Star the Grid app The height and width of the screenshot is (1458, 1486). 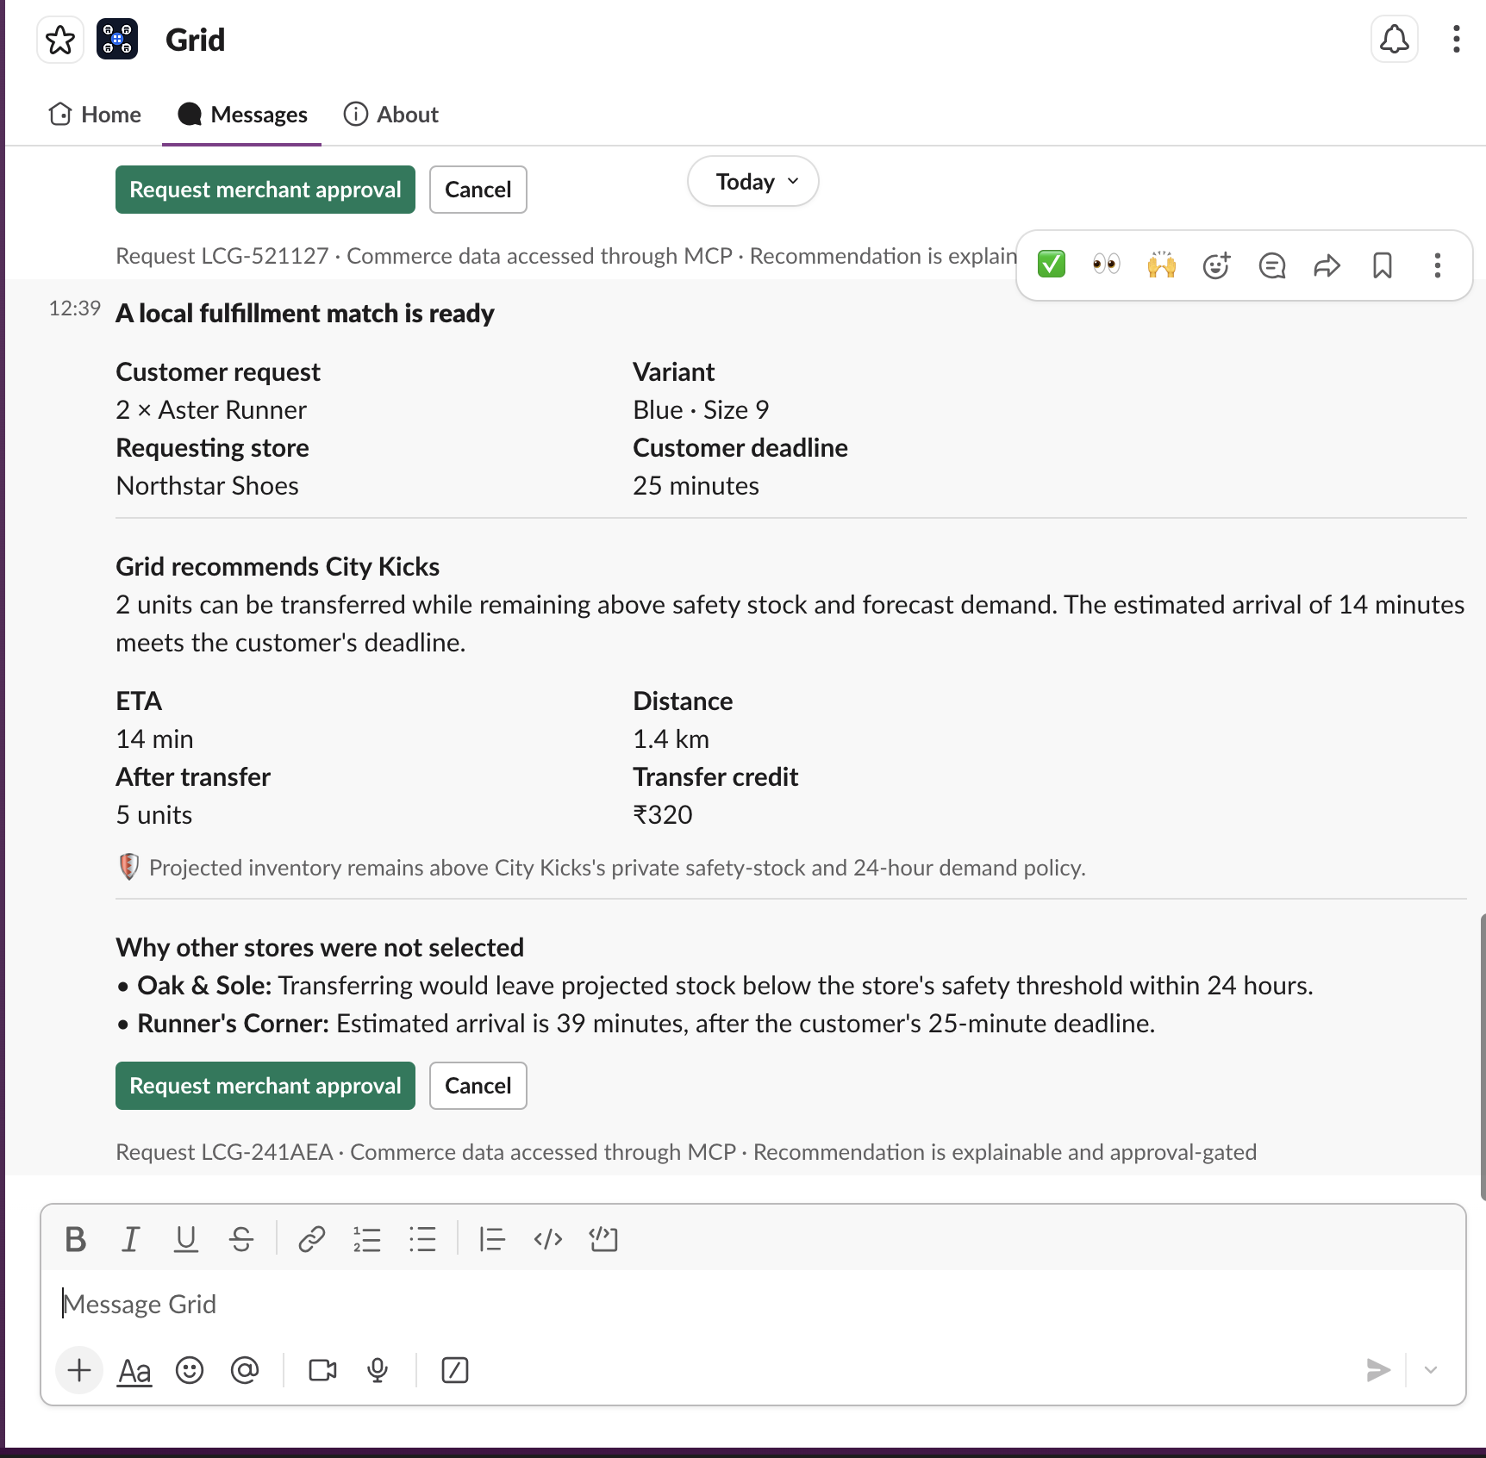pyautogui.click(x=60, y=40)
